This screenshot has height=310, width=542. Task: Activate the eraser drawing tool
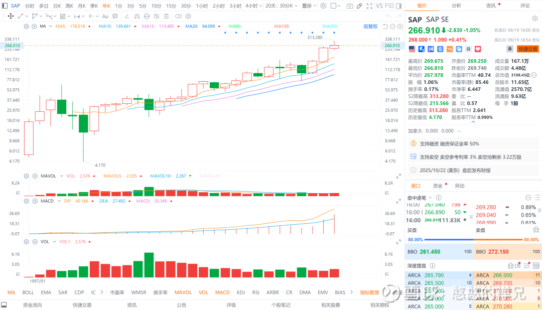pyautogui.click(x=127, y=16)
